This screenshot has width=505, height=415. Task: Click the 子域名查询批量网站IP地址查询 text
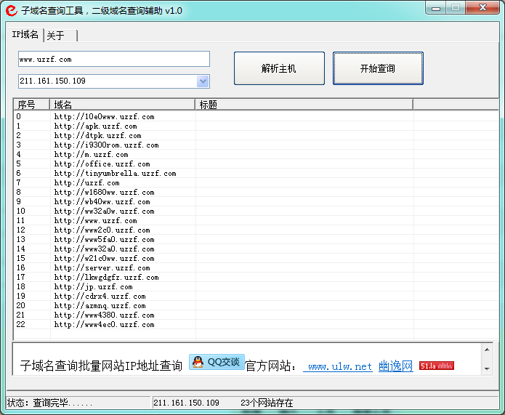[x=101, y=366]
